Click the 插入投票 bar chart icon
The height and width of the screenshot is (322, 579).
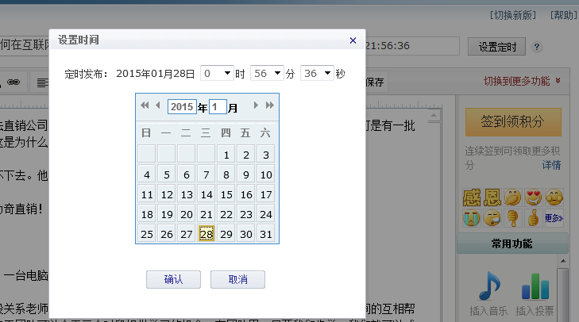pyautogui.click(x=535, y=286)
